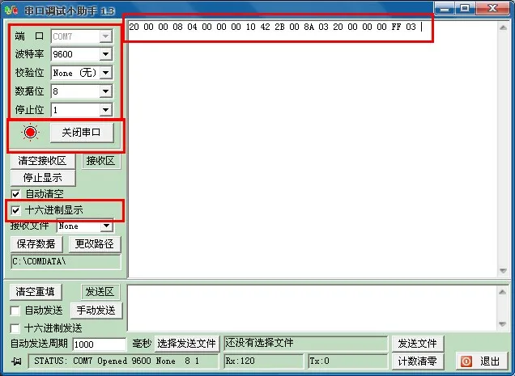Open the 校验位 None dropdown
The height and width of the screenshot is (376, 515).
click(x=106, y=73)
